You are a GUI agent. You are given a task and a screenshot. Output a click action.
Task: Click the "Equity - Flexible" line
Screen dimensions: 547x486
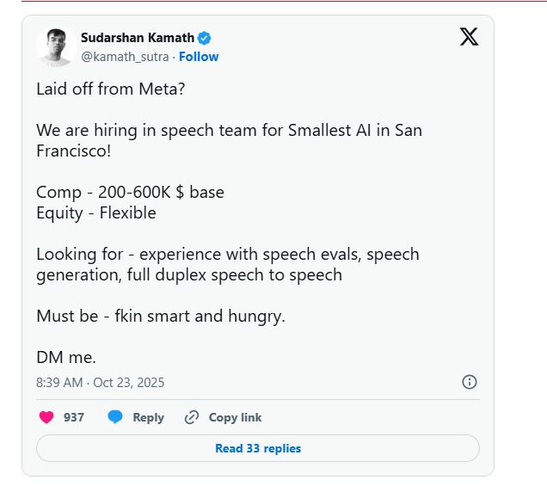pos(96,212)
